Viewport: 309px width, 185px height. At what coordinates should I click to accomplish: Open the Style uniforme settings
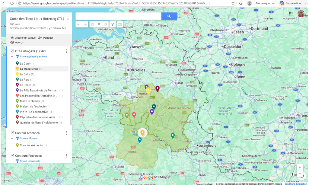27,138
